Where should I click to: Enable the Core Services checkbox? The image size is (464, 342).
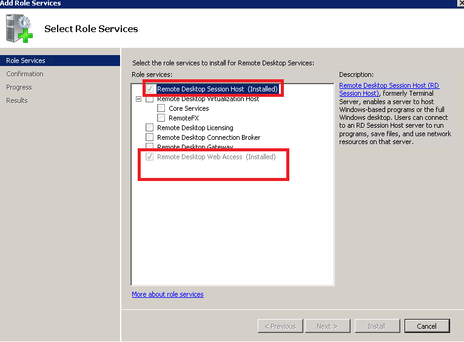click(161, 108)
